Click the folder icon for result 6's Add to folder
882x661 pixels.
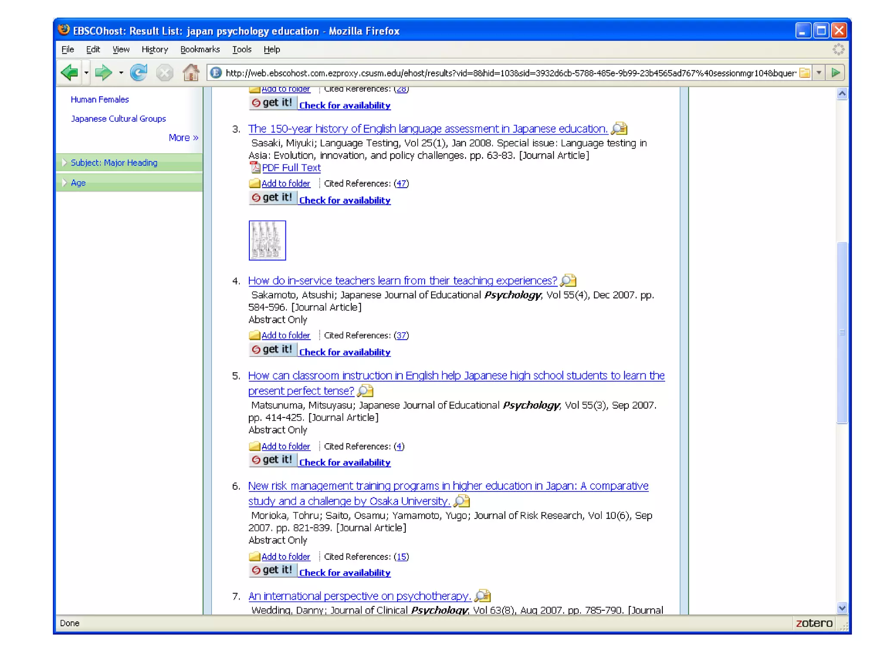[x=255, y=556]
